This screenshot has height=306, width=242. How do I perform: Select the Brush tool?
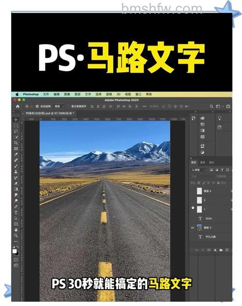[x=16, y=166]
